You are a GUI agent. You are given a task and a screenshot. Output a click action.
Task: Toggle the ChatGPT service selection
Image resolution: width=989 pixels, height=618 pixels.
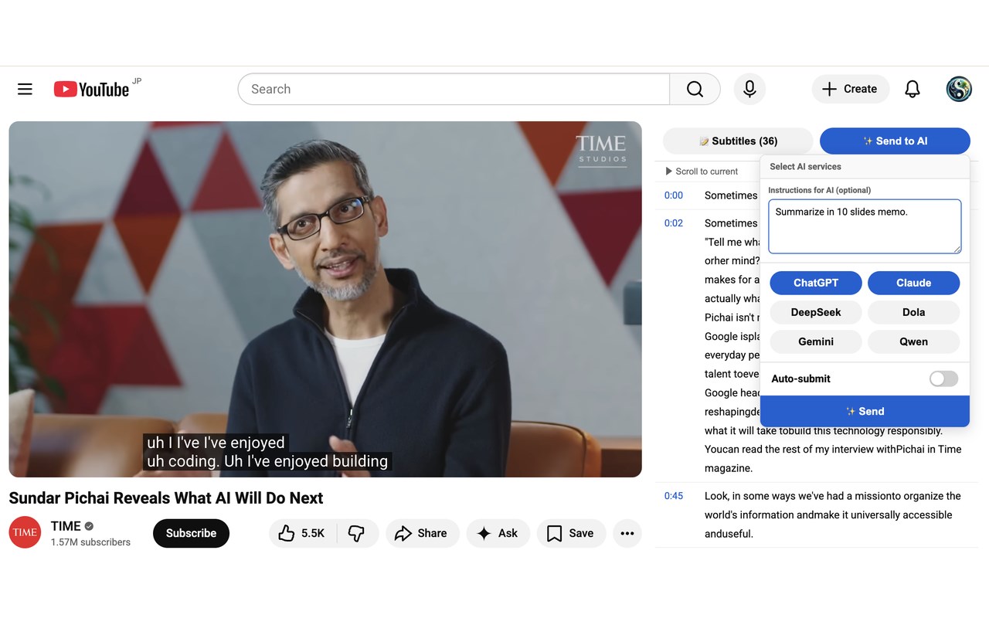(x=816, y=283)
